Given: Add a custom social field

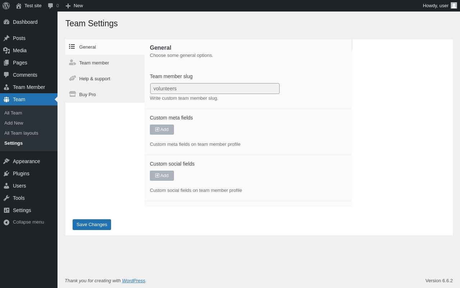Looking at the screenshot, I should [x=162, y=176].
